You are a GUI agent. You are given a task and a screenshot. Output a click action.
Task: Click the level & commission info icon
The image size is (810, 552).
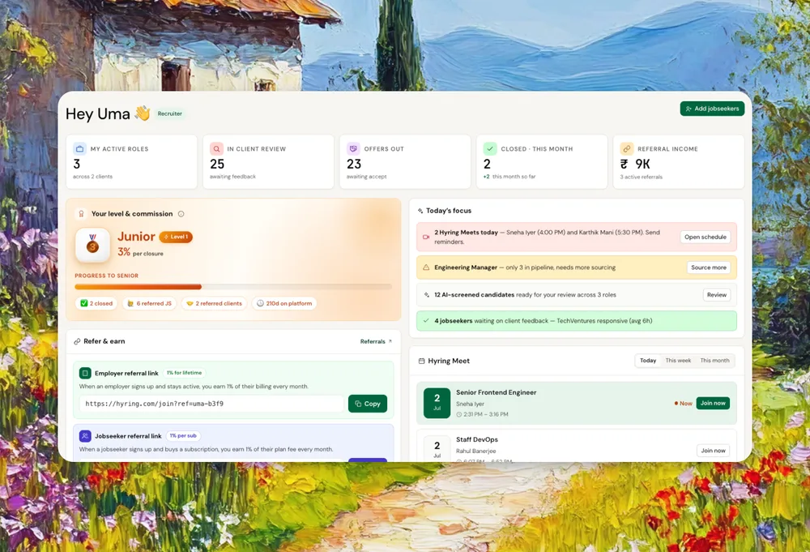click(181, 214)
